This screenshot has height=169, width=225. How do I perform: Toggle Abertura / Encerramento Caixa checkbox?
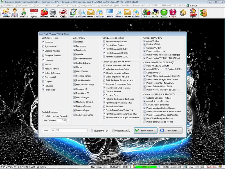click(104, 84)
